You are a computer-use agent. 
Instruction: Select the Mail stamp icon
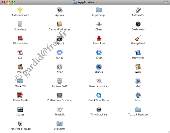(138, 81)
